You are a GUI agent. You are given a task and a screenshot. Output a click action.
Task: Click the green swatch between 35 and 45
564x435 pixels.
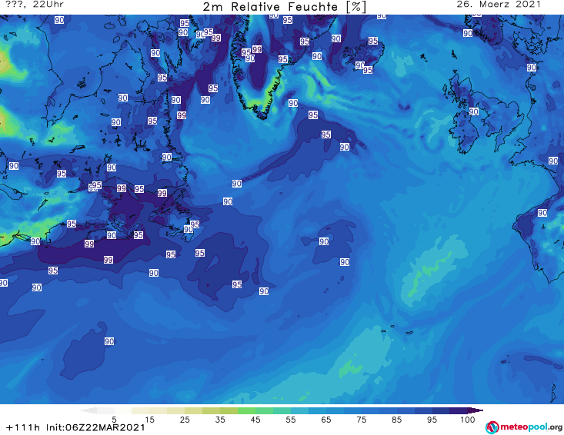pos(246,410)
